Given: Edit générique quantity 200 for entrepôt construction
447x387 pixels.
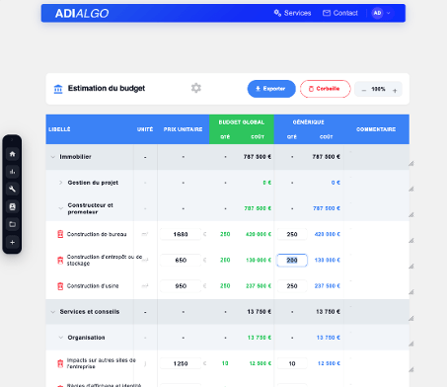Looking at the screenshot, I should pyautogui.click(x=292, y=260).
